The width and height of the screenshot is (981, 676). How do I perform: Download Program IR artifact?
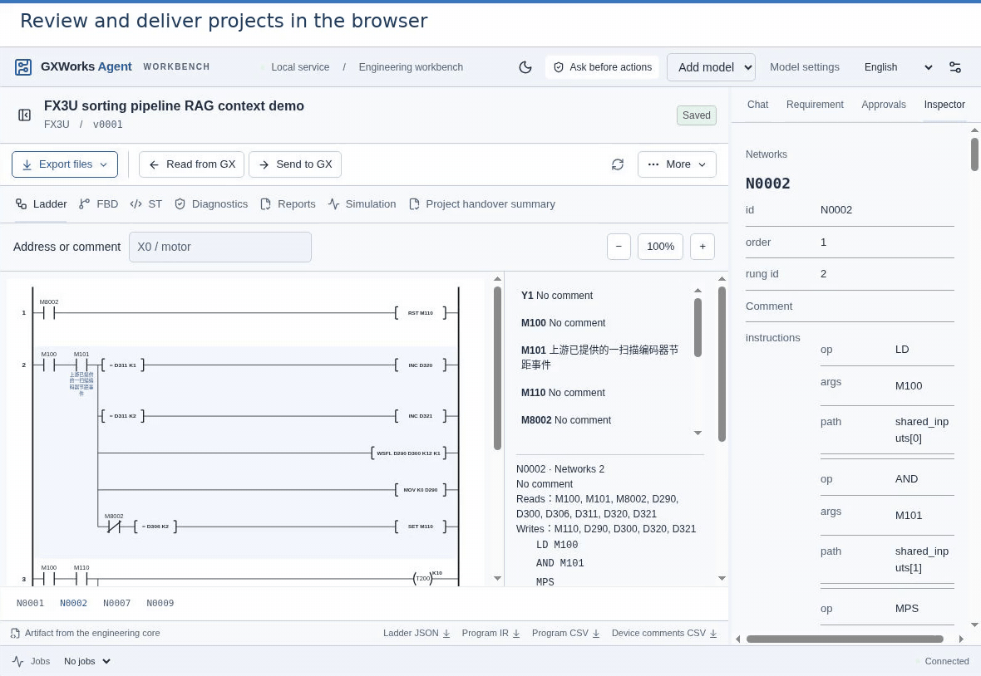point(491,633)
